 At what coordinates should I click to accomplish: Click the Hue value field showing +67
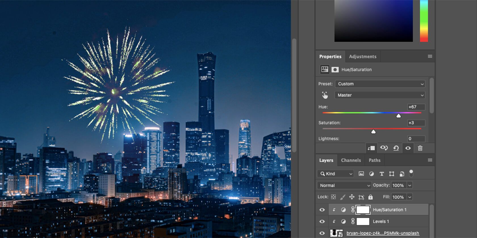click(416, 107)
